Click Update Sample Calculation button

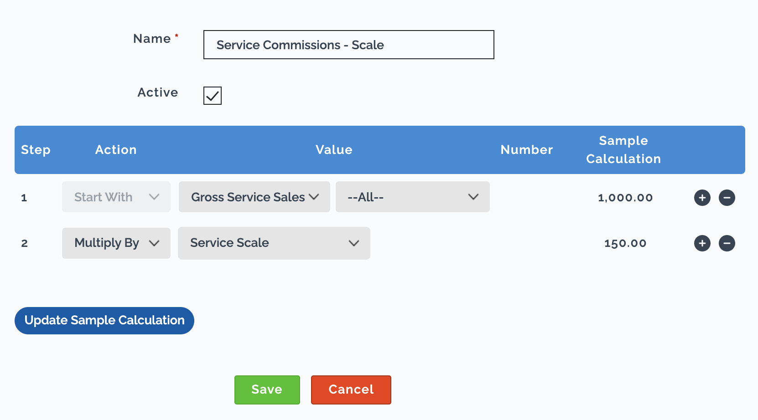click(104, 321)
